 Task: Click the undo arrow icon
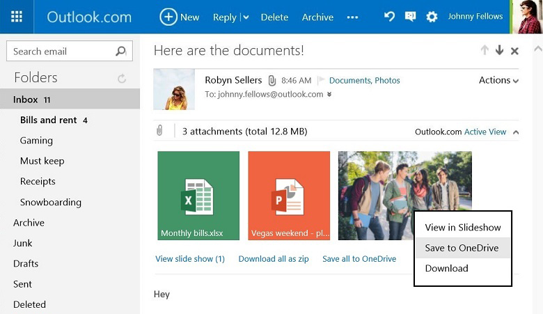[389, 16]
